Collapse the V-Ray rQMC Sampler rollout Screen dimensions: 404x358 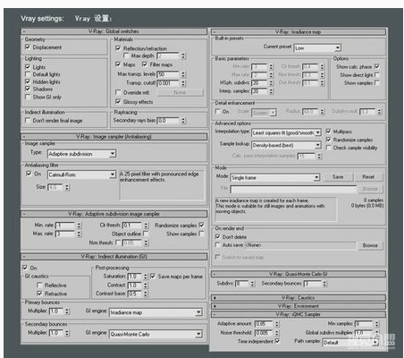point(299,314)
